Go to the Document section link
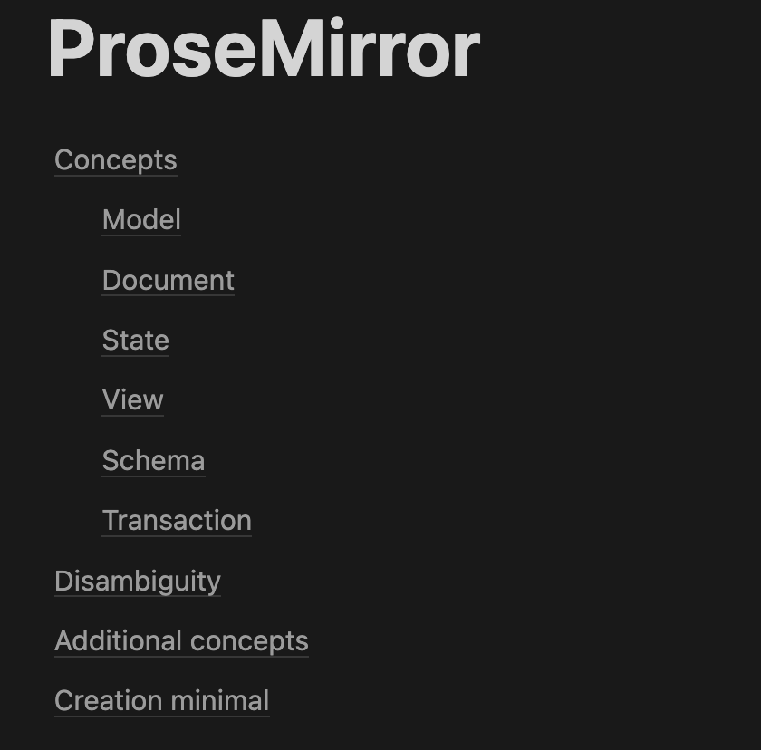The height and width of the screenshot is (750, 761). click(x=168, y=281)
